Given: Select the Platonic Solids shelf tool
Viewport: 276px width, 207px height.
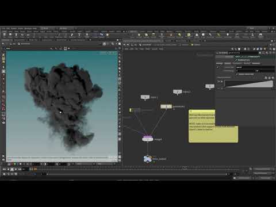Looking at the screenshot, I should coord(87,35).
